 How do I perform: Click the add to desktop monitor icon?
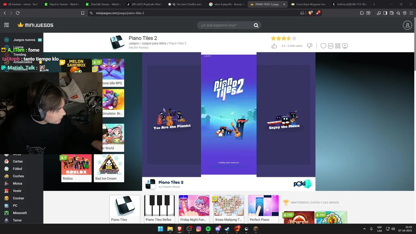point(345,46)
